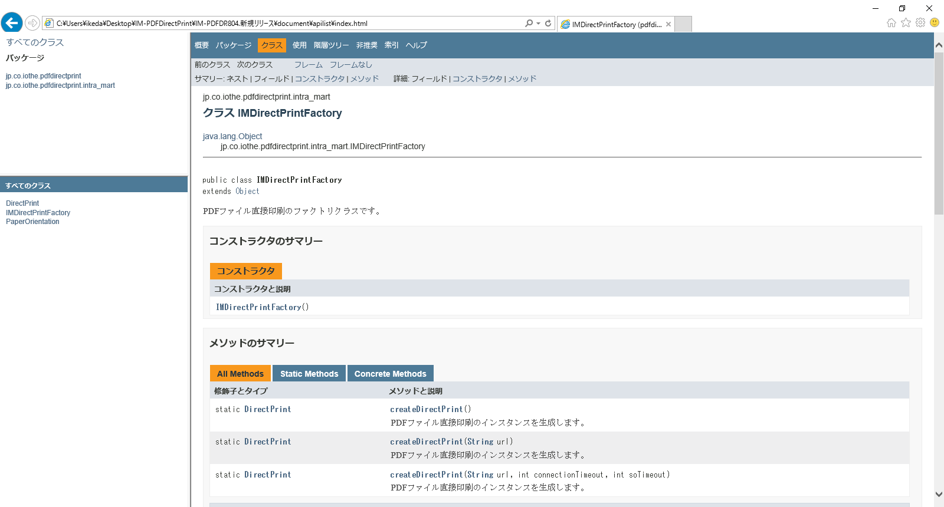Screen dimensions: 944x507
Task: Click the smiley feedback icon
Action: coord(935,22)
